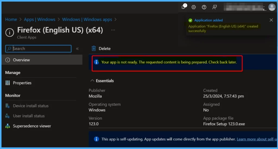The image size is (278, 149).
Task: Open Properties under Manage
Action: coord(22,83)
